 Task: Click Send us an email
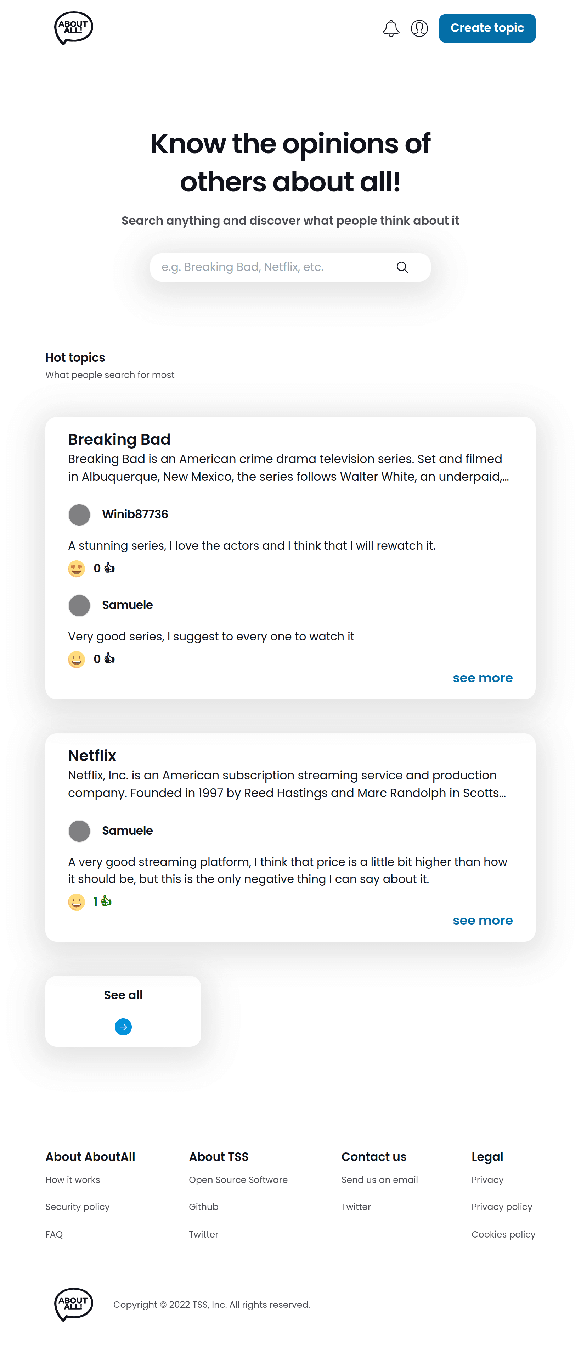(379, 1180)
